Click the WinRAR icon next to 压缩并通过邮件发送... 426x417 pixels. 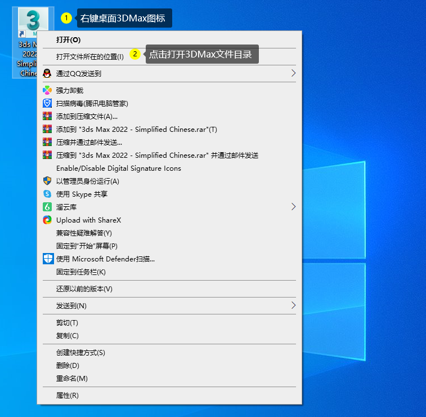(x=47, y=142)
